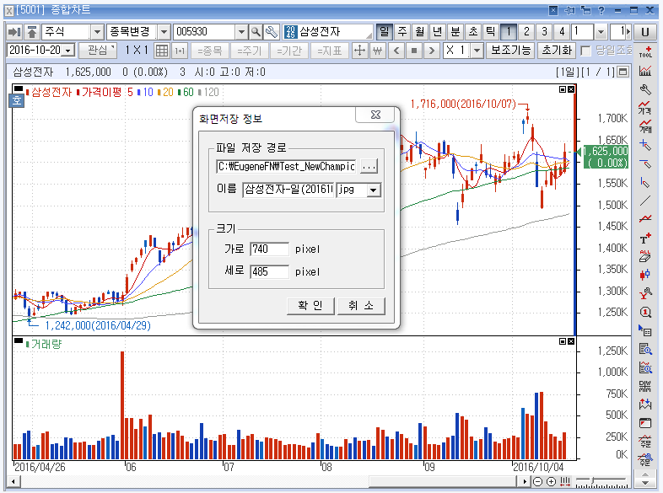663x493 pixels.
Task: Toggle the 당일조회 checkbox
Action: point(585,51)
